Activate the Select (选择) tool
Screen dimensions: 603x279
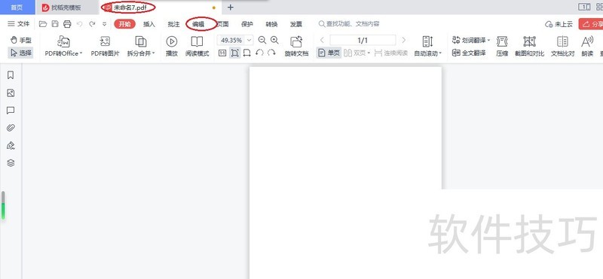[21, 53]
